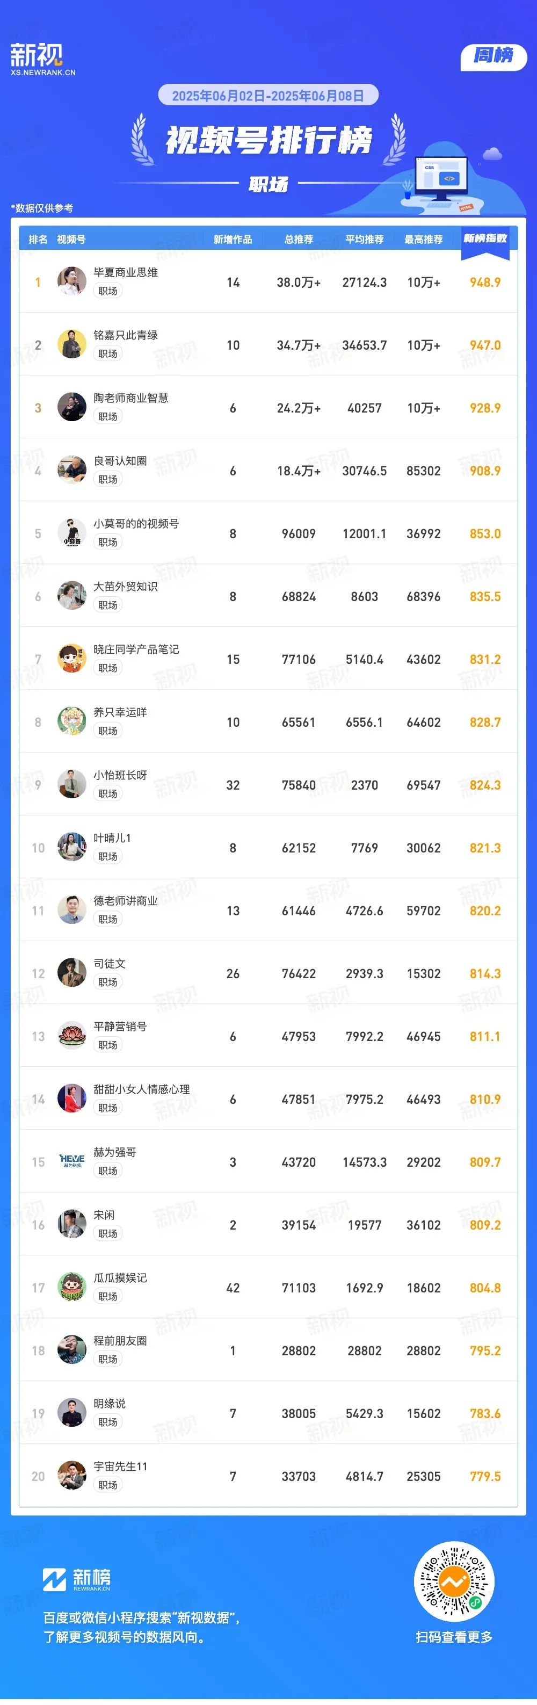Image resolution: width=537 pixels, height=1705 pixels.
Task: Click 铭嘉只此青绿 profile avatar
Action: [71, 344]
